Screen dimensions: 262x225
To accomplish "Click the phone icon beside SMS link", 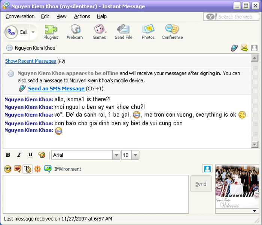I will (22, 88).
